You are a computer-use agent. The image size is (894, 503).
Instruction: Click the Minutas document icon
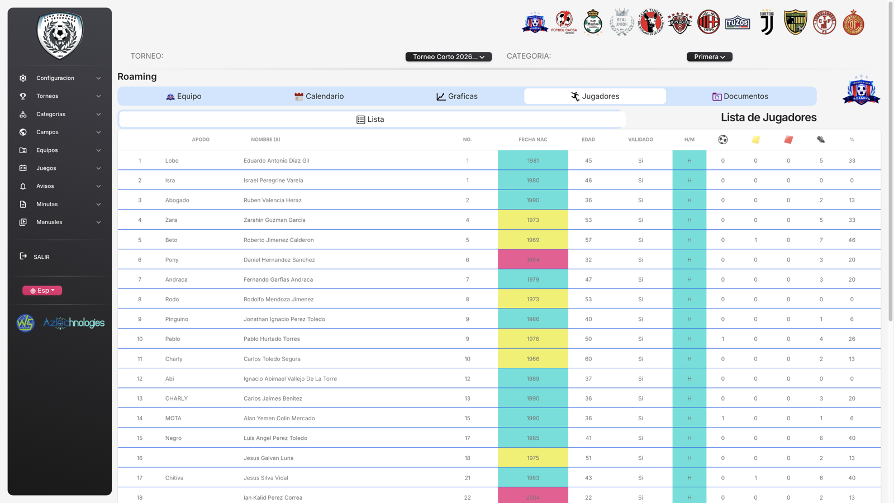click(23, 205)
